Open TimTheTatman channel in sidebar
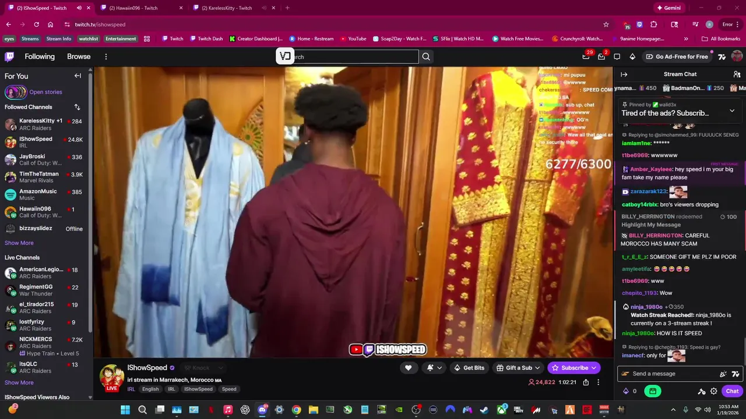The width and height of the screenshot is (746, 419). (45, 177)
